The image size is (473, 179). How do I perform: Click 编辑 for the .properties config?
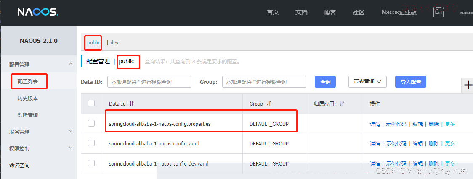[417, 124]
